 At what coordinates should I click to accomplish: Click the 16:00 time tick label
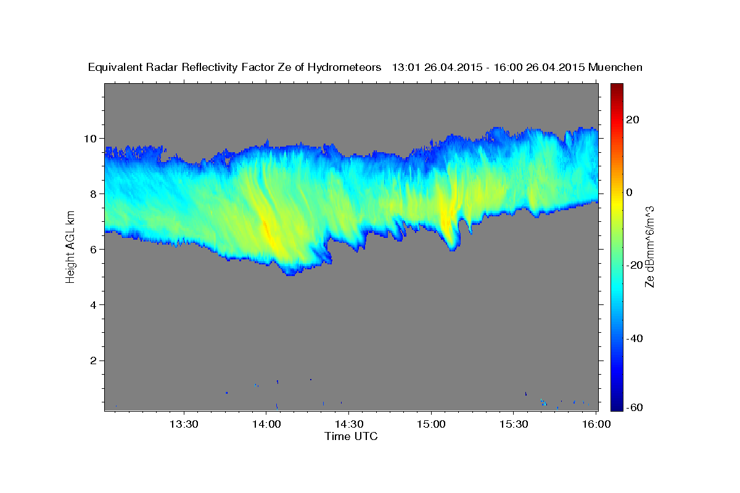point(596,424)
